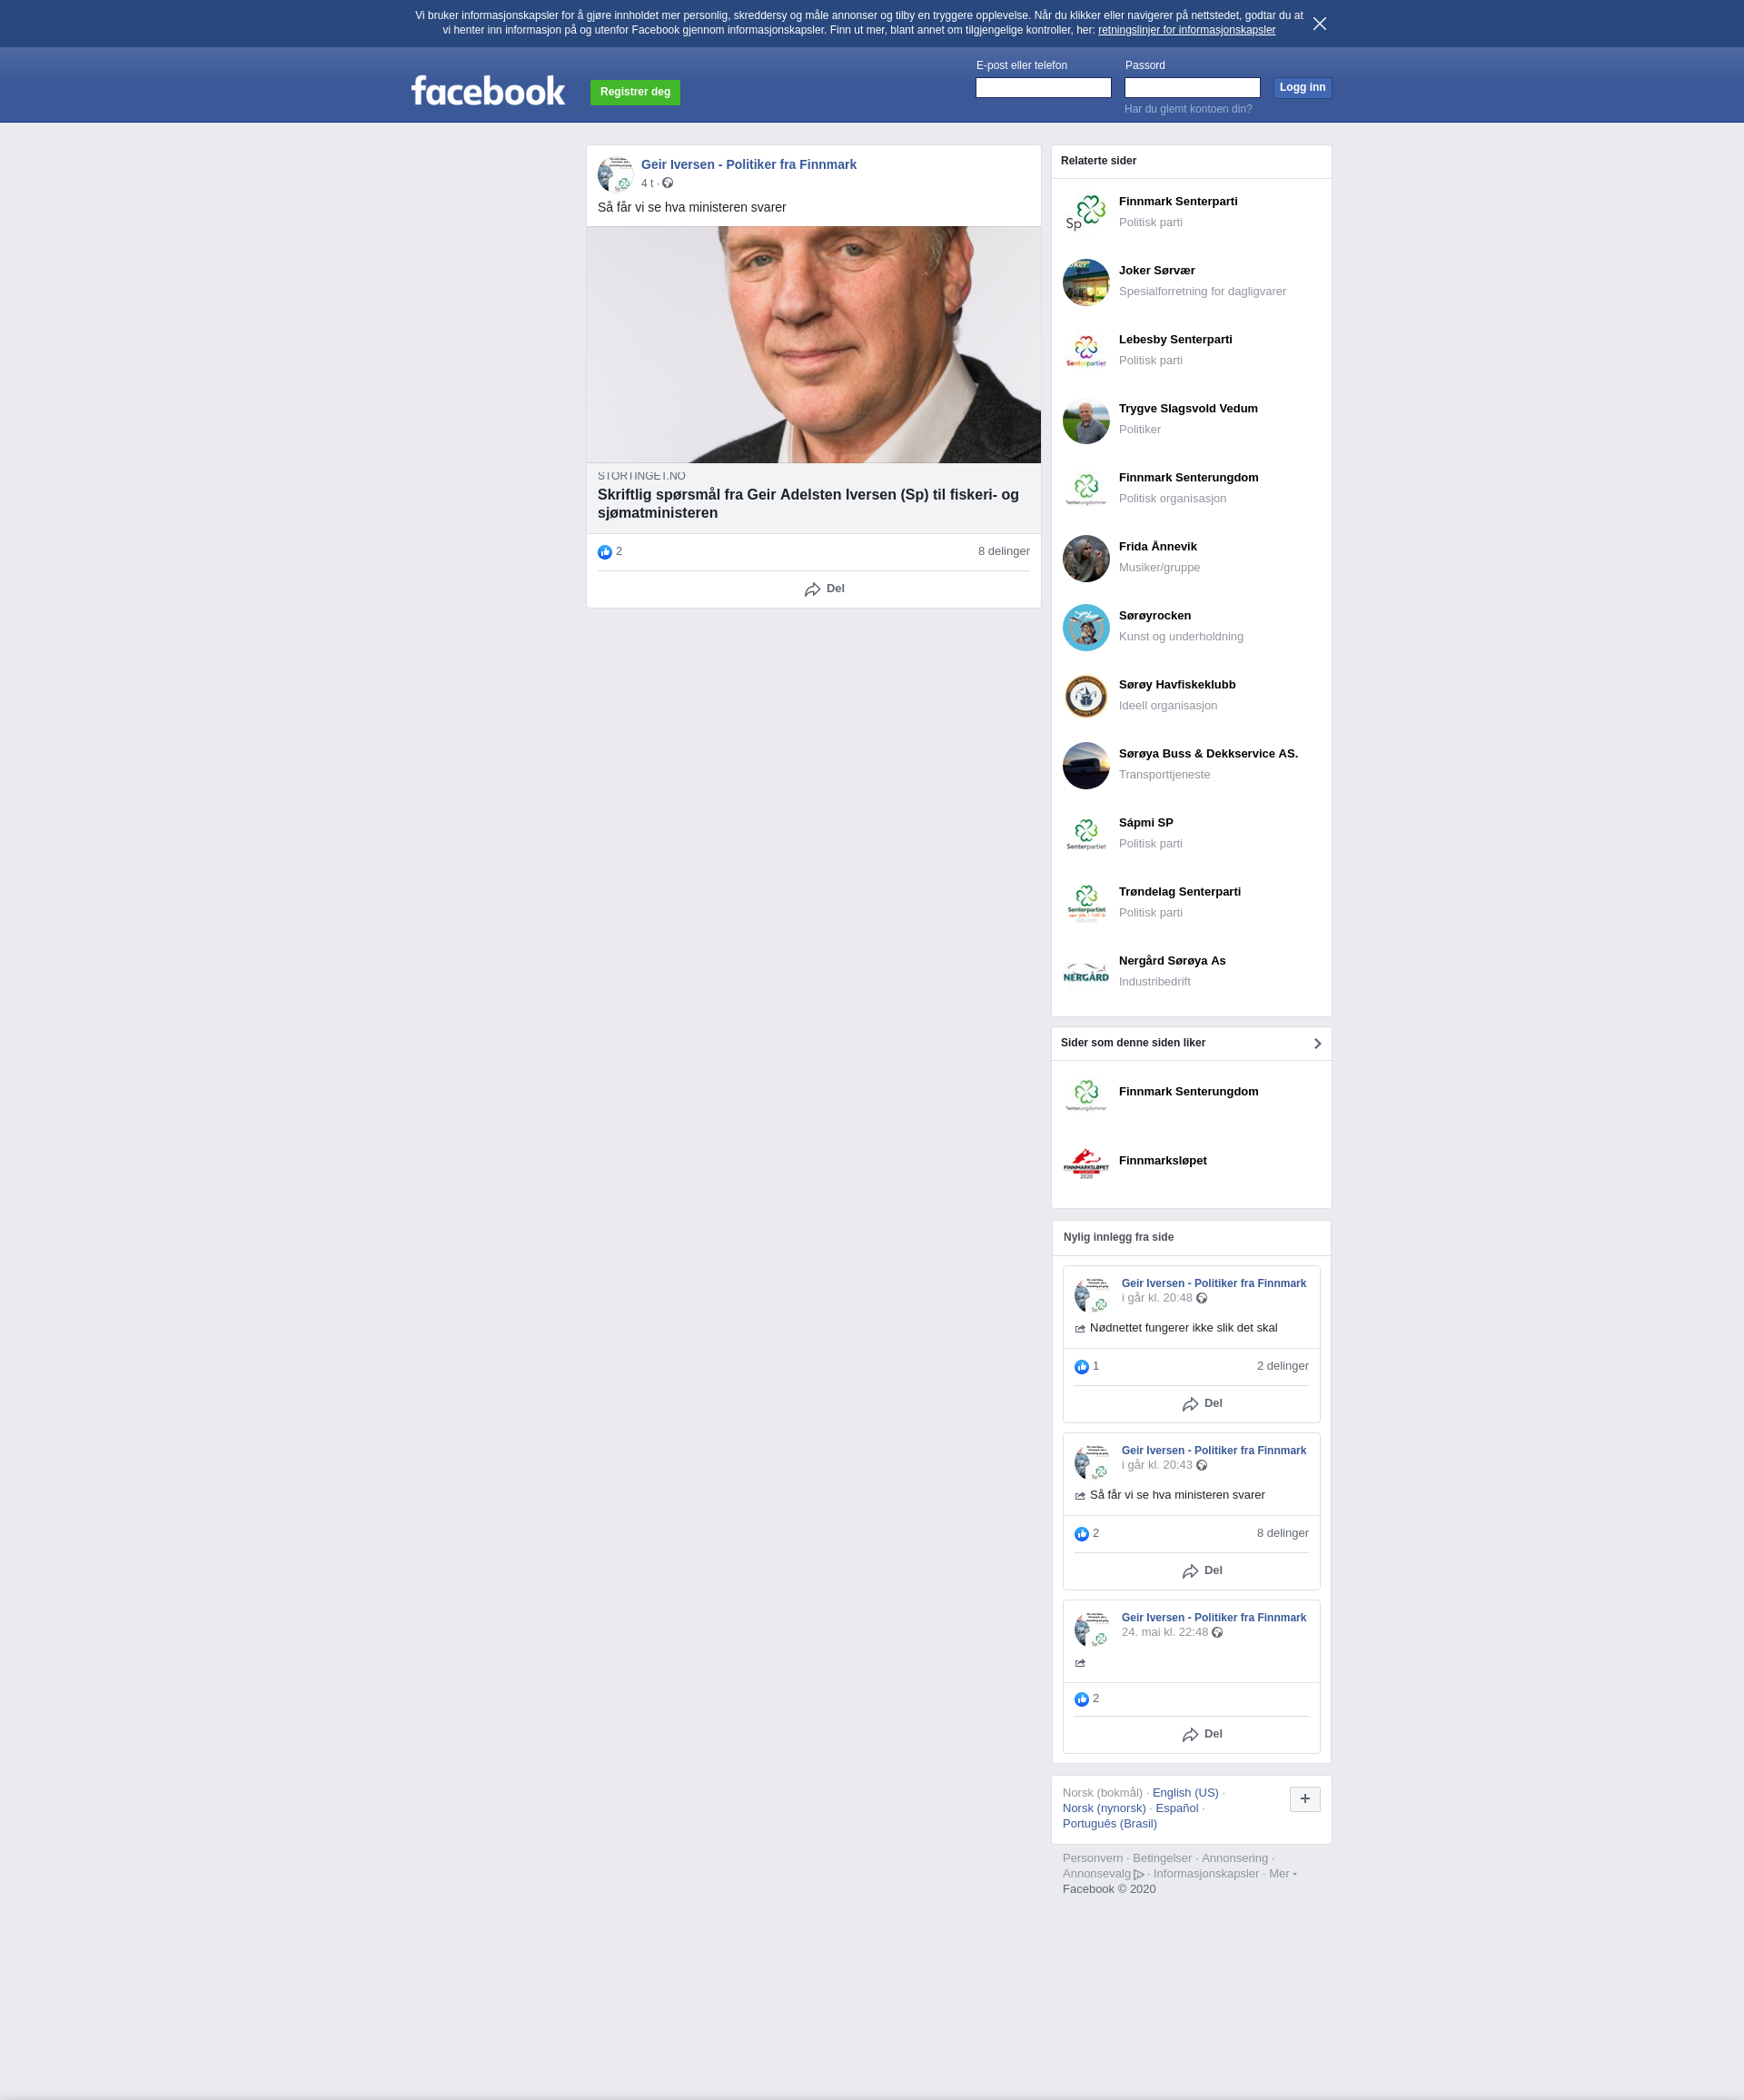This screenshot has width=1744, height=2100.
Task: Focus the Passord input field
Action: tap(1192, 88)
